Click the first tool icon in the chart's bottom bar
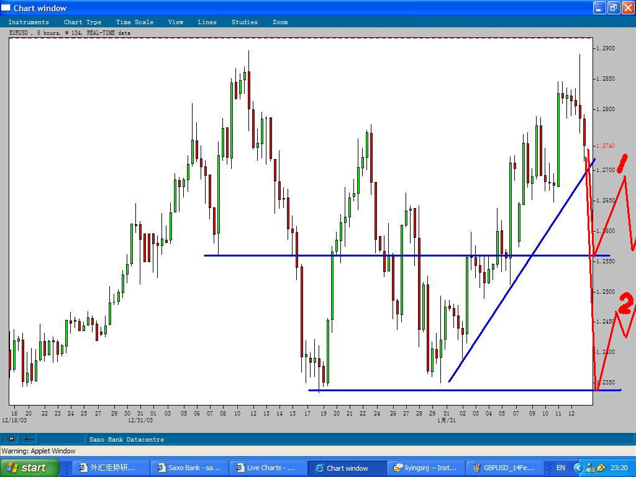The height and width of the screenshot is (477, 636). tap(11, 439)
